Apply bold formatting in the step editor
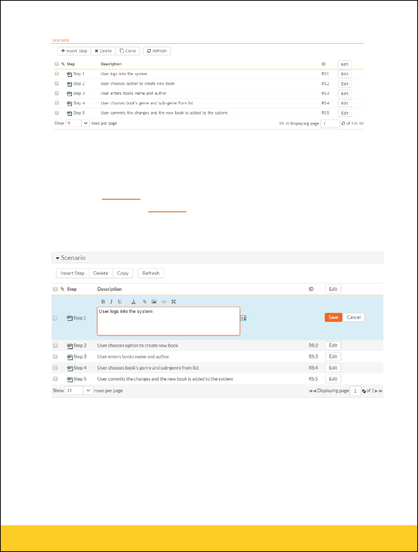Viewport: 418px width, 552px height. (x=103, y=302)
